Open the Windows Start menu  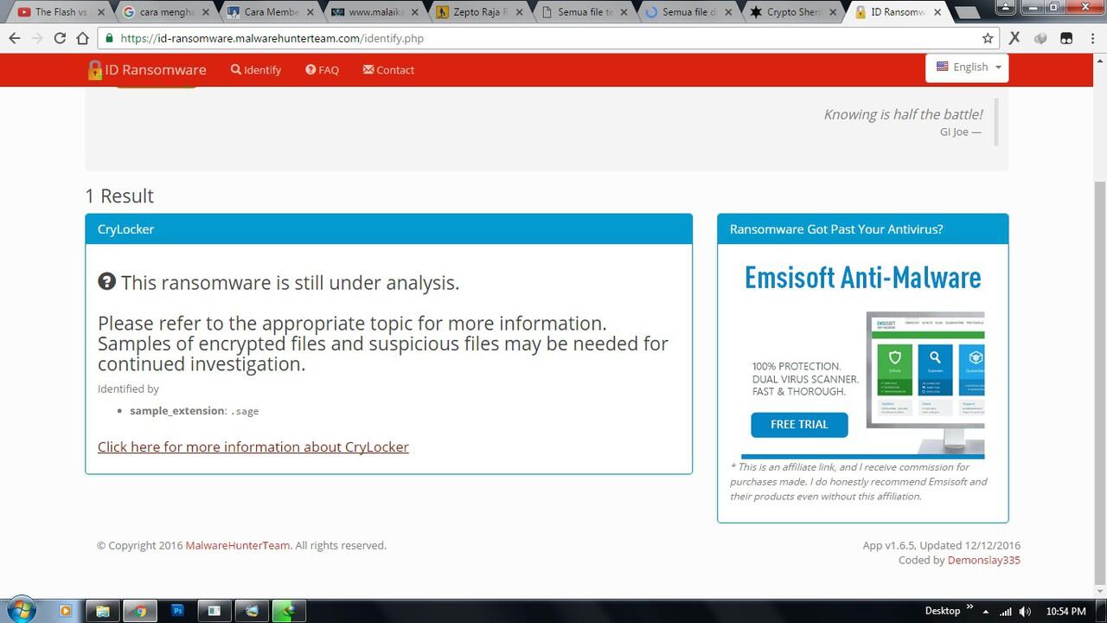tap(21, 610)
